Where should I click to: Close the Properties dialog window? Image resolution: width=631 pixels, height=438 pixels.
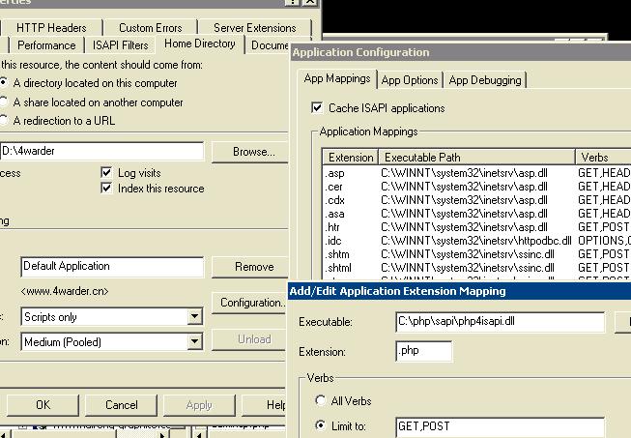tap(310, 2)
